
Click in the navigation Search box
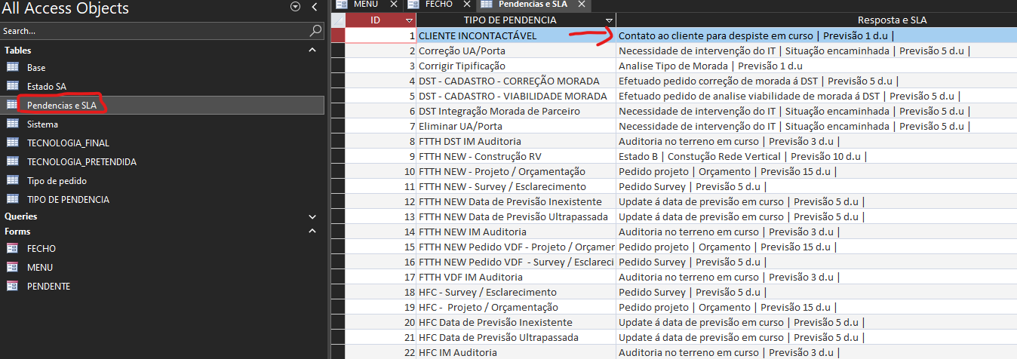(155, 31)
